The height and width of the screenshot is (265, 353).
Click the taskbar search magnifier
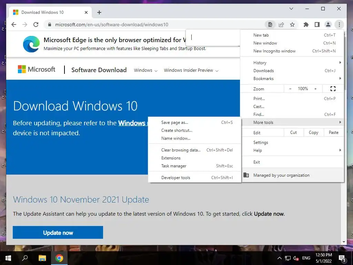pyautogui.click(x=25, y=258)
